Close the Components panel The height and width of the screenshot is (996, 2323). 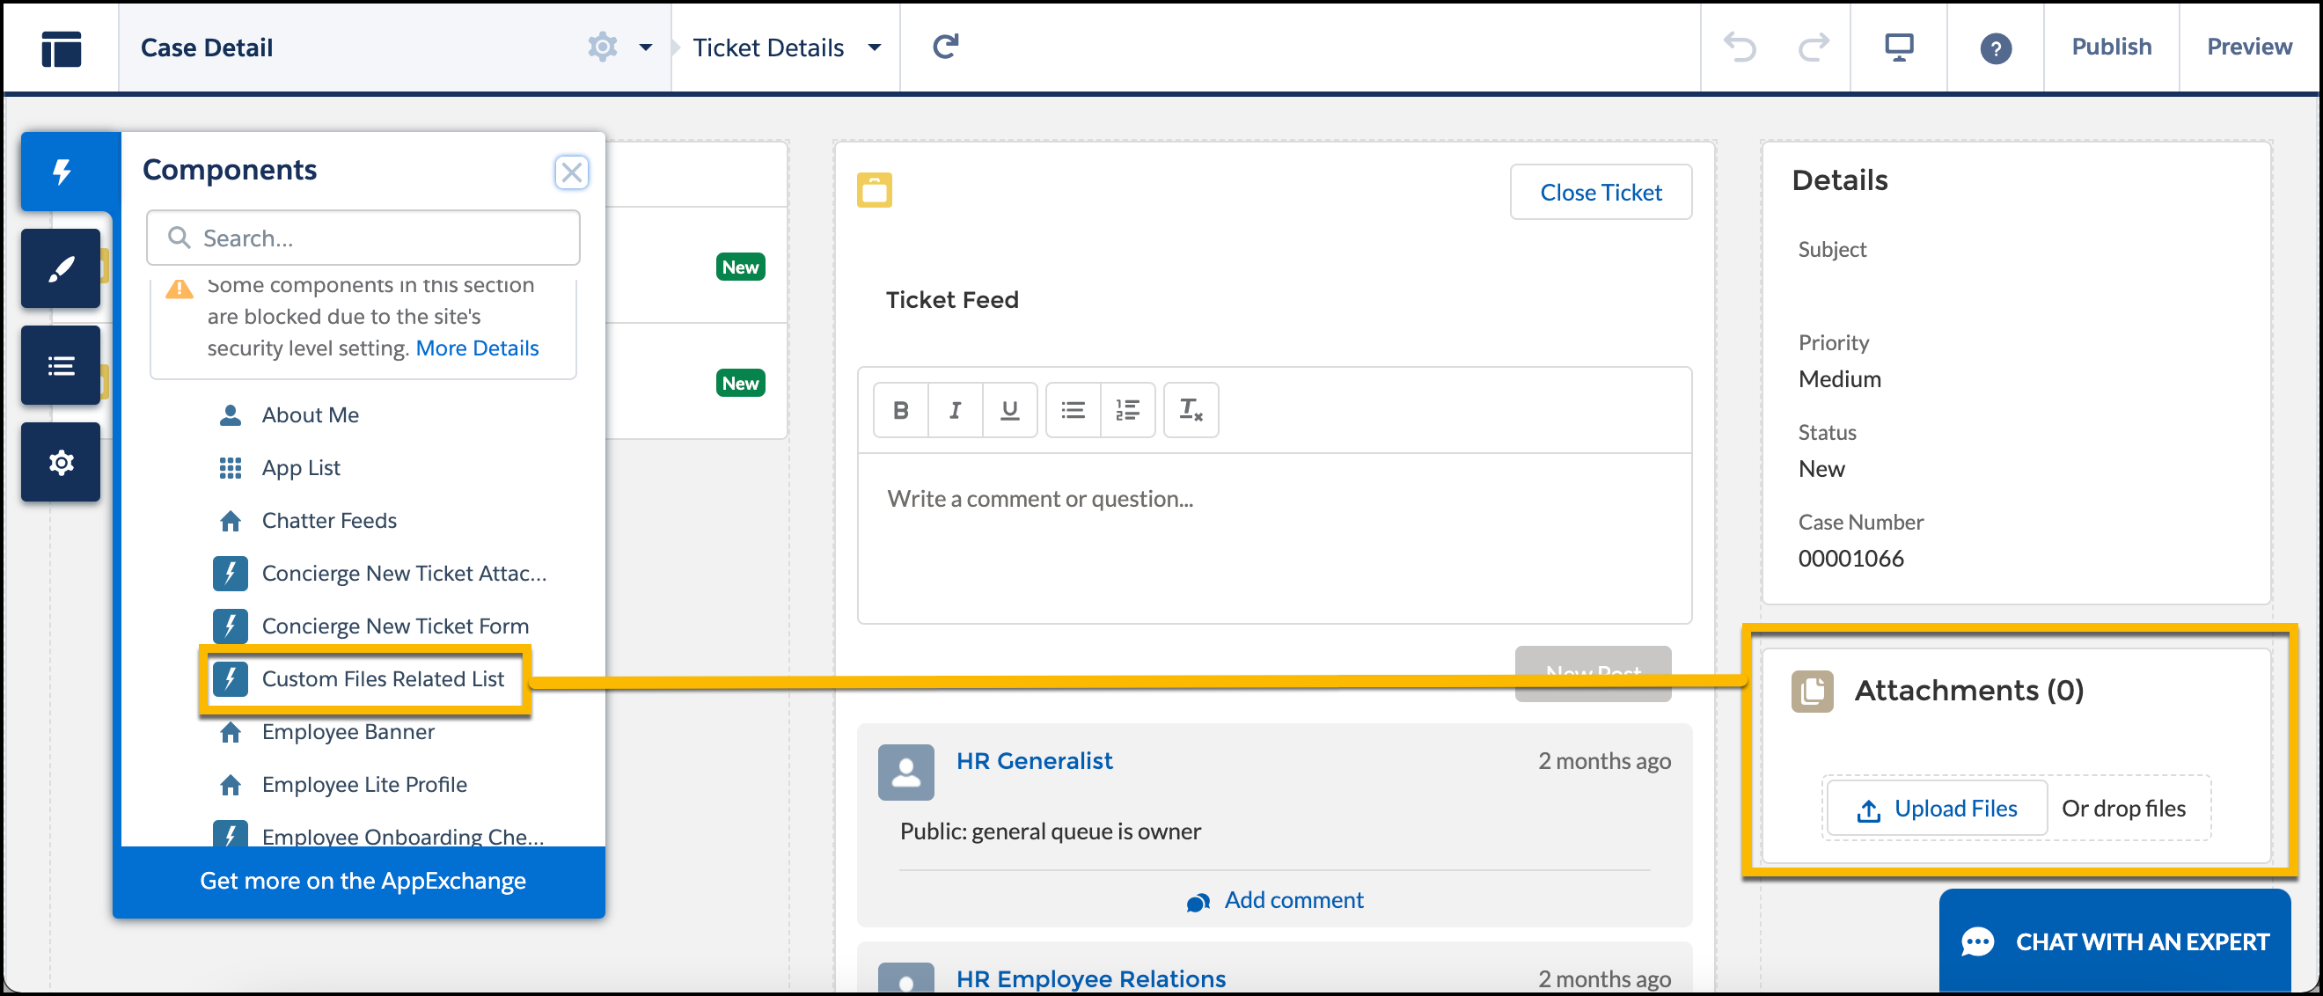572,172
